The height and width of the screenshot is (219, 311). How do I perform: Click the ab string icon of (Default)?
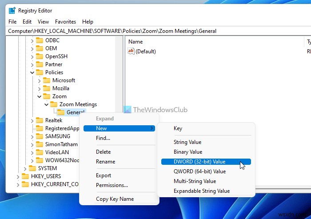pyautogui.click(x=131, y=51)
